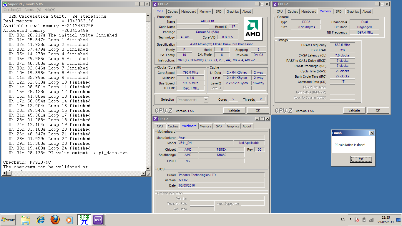The height and width of the screenshot is (226, 402).
Task: Click the CPU window's CPU-Z title icon
Action: (x=155, y=4)
